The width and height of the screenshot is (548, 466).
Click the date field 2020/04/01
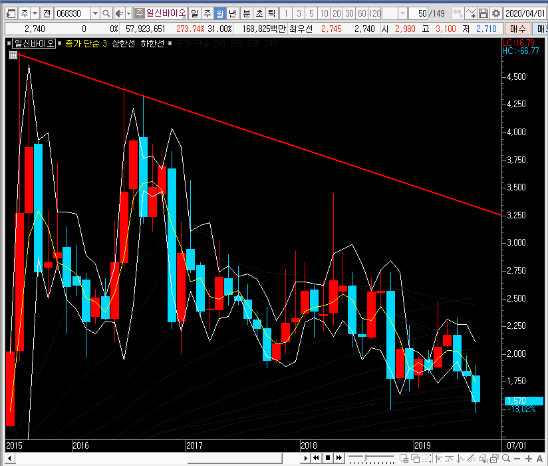point(525,13)
